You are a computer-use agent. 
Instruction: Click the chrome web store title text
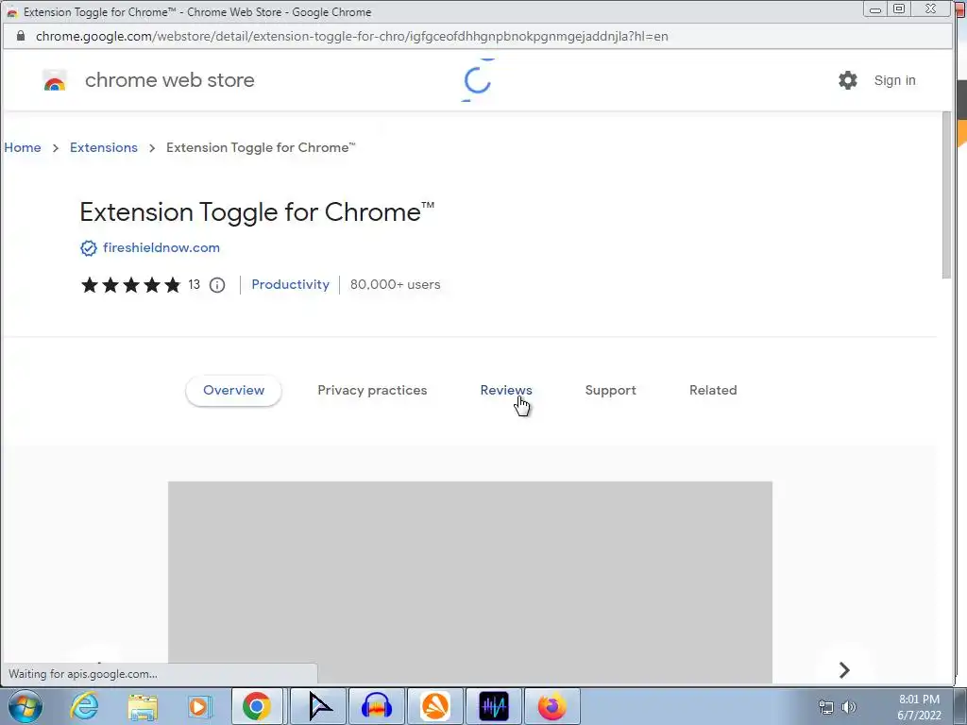point(170,80)
